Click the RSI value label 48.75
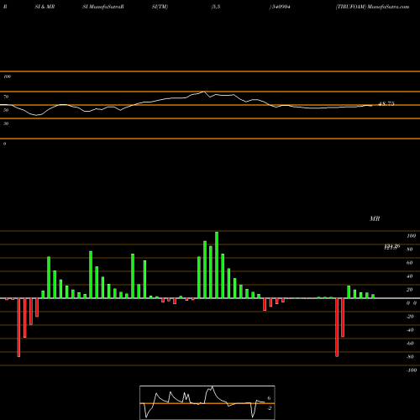420x420 pixels. (386, 103)
